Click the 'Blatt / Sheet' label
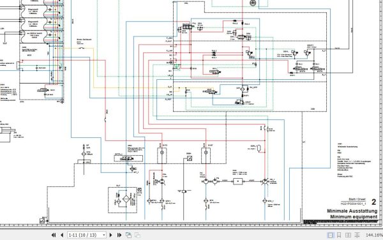This screenshot has height=240, width=383. click(357, 199)
